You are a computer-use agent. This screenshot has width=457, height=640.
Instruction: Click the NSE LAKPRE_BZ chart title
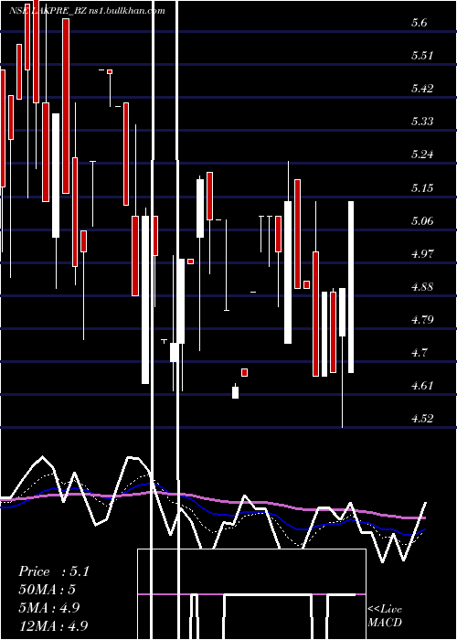click(x=87, y=11)
